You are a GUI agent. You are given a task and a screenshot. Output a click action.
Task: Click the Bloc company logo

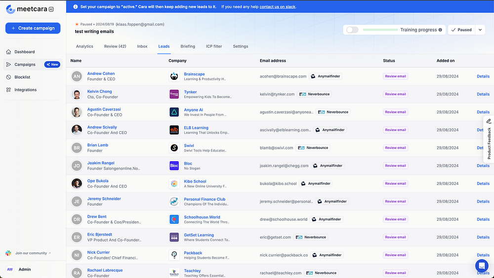pyautogui.click(x=174, y=166)
